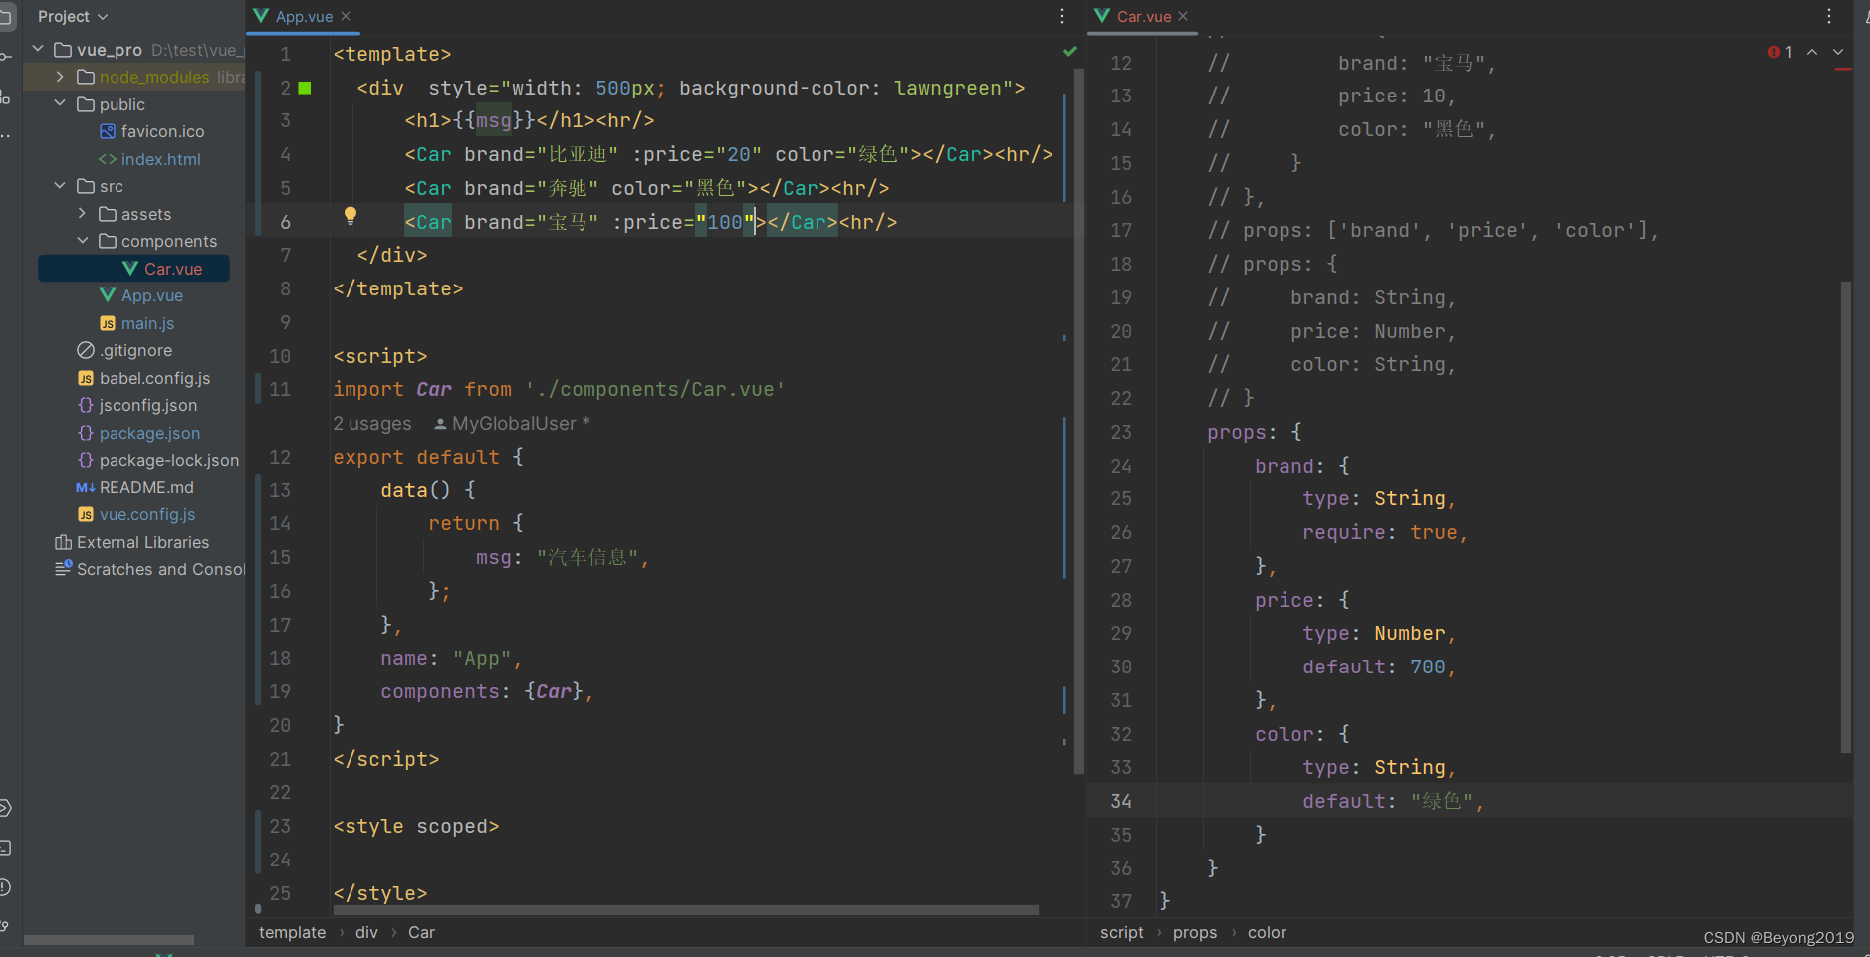Viewport: 1870px width, 957px height.
Task: Collapse the src folder
Action: (60, 186)
